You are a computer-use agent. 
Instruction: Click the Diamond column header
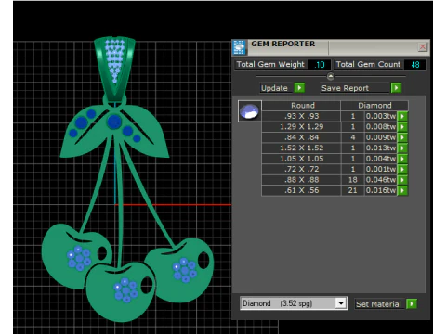[374, 106]
